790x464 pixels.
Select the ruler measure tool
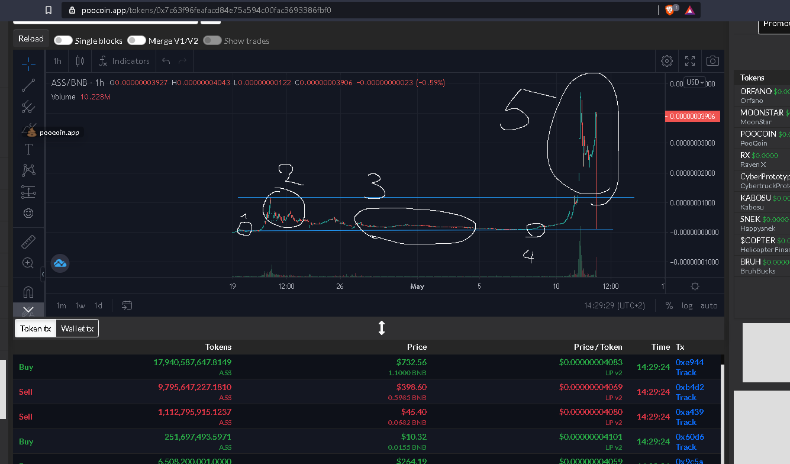(28, 241)
